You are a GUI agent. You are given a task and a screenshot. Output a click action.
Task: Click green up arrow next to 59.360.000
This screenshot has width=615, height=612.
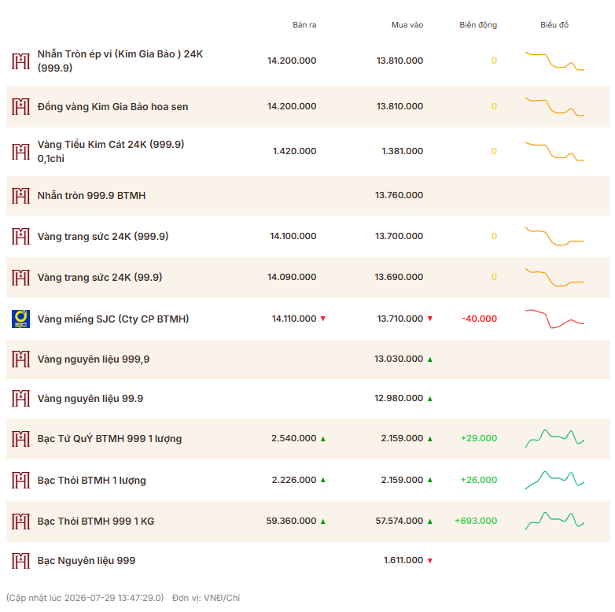[323, 522]
